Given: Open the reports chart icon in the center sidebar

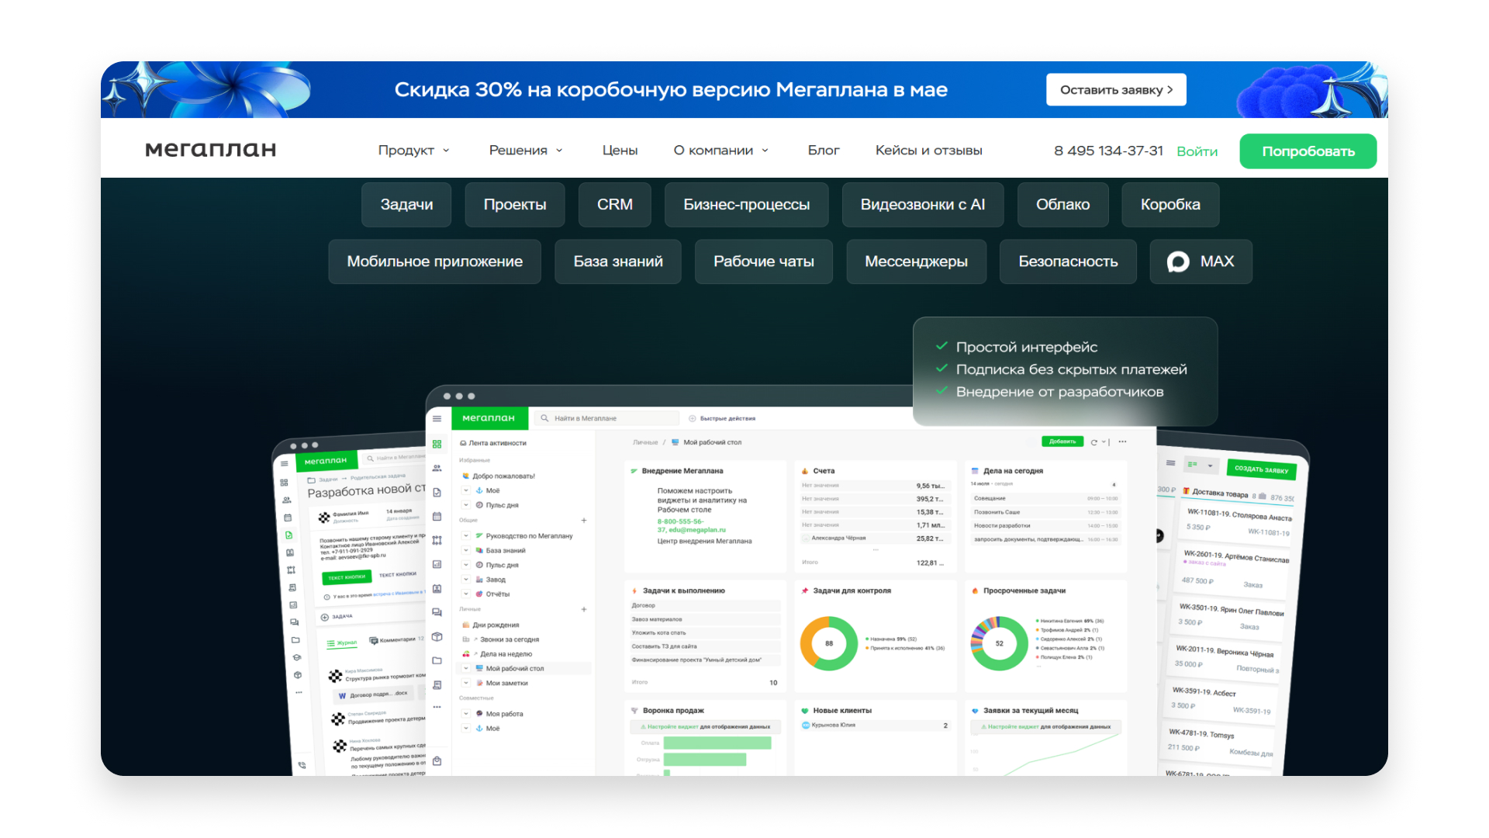Looking at the screenshot, I should (437, 564).
